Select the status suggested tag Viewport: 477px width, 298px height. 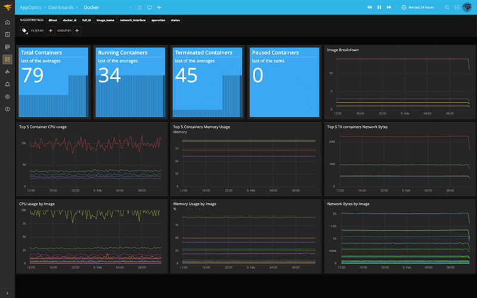click(x=175, y=20)
